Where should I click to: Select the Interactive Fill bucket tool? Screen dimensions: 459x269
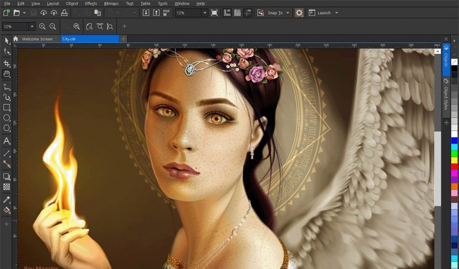[x=6, y=210]
